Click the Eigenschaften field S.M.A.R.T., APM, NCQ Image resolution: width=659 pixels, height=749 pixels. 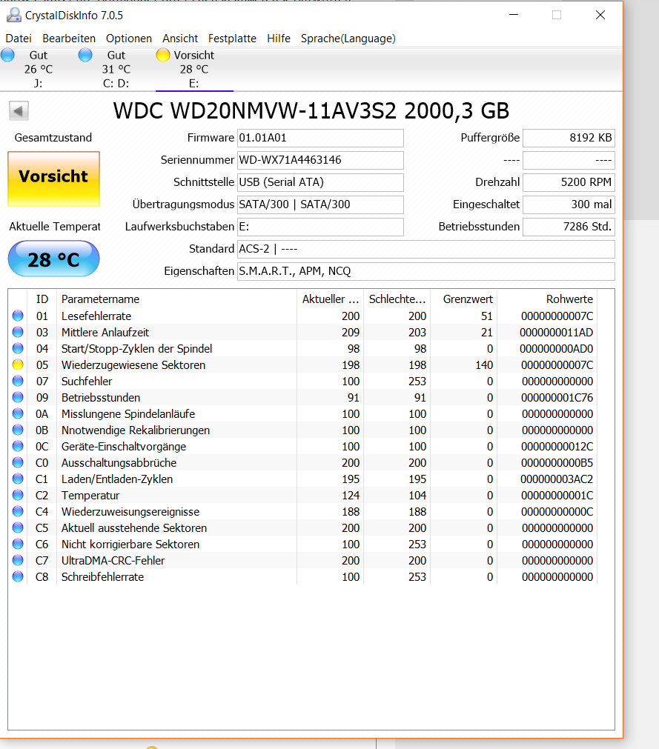(425, 271)
